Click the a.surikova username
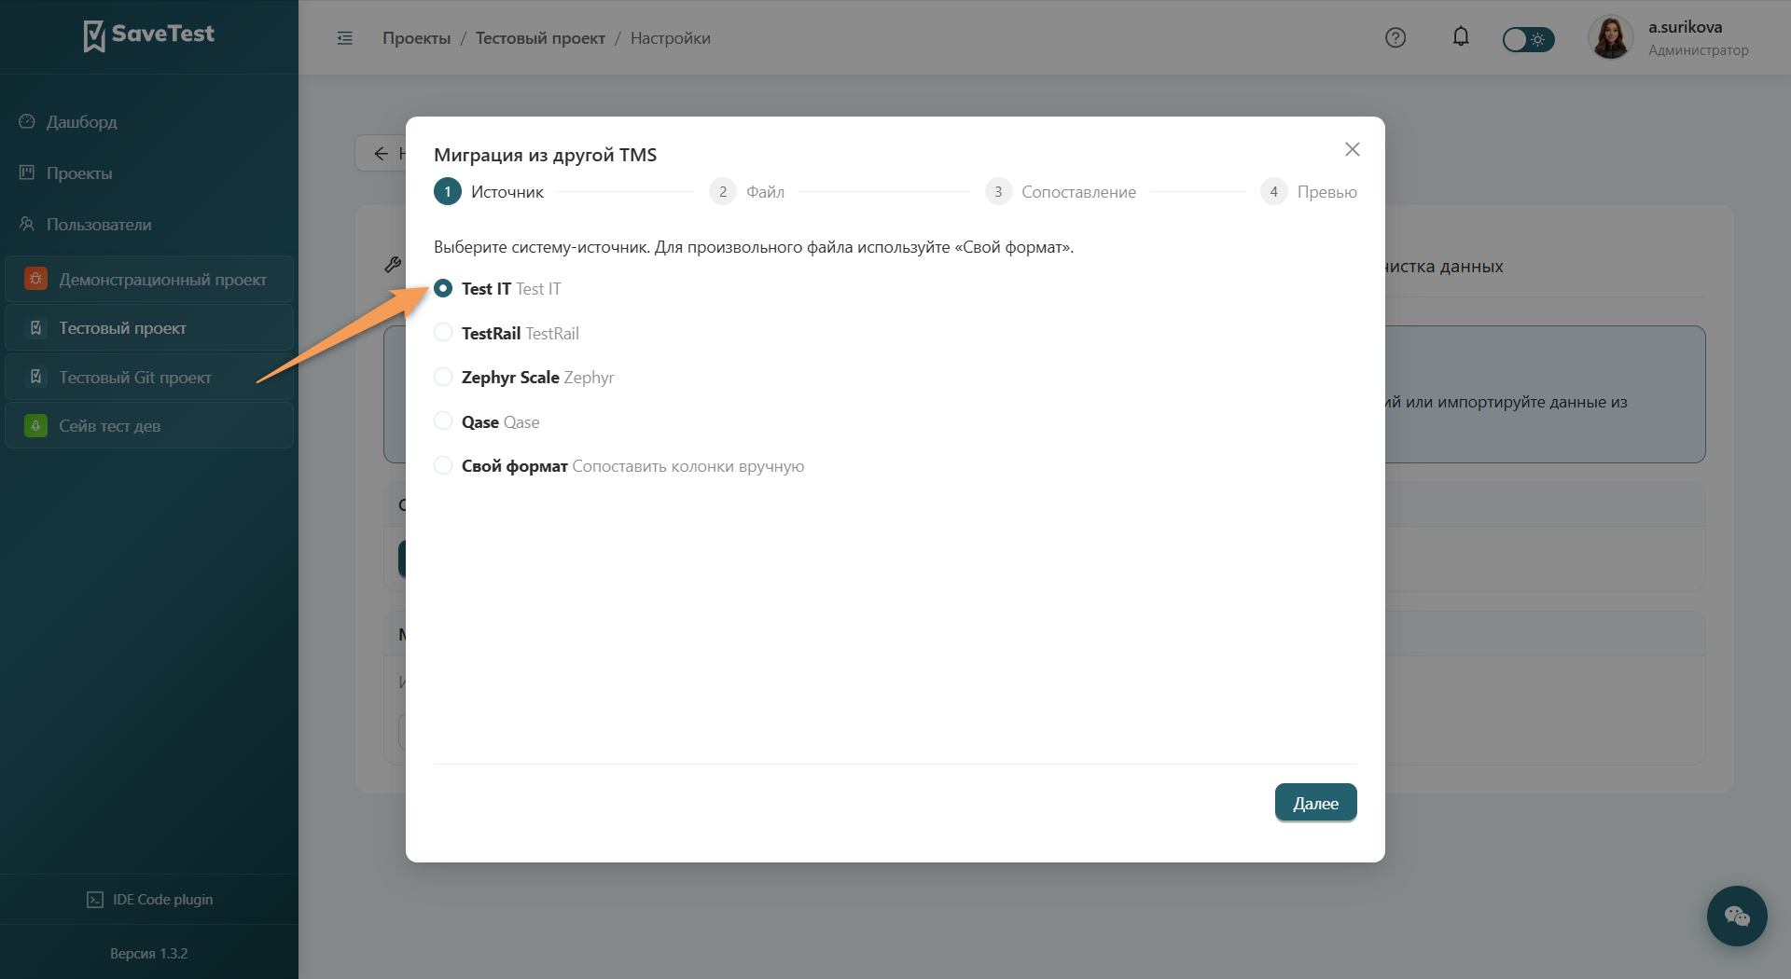 [x=1685, y=27]
